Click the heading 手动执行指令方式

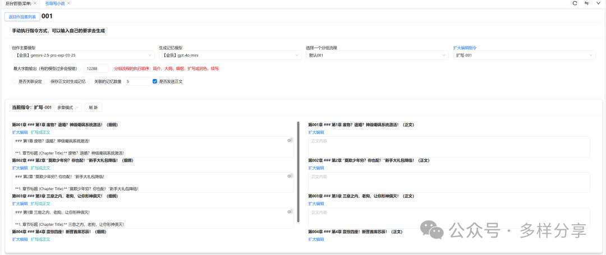coord(59,30)
